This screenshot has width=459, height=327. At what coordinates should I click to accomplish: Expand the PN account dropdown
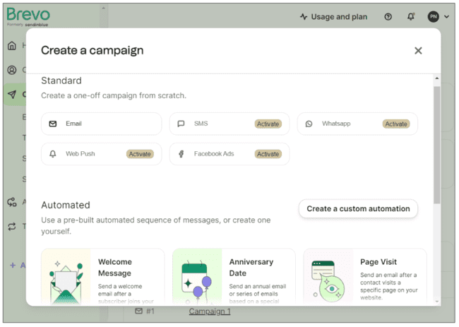(x=439, y=17)
